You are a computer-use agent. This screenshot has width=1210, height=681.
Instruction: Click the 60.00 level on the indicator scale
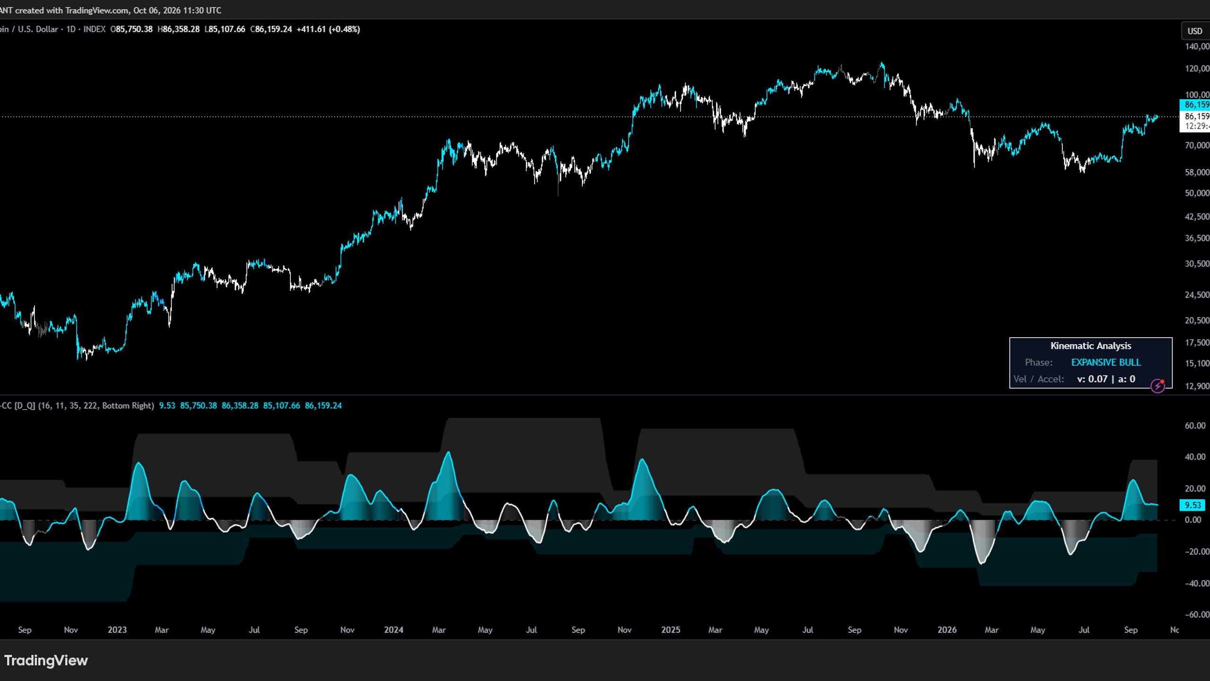(x=1195, y=426)
